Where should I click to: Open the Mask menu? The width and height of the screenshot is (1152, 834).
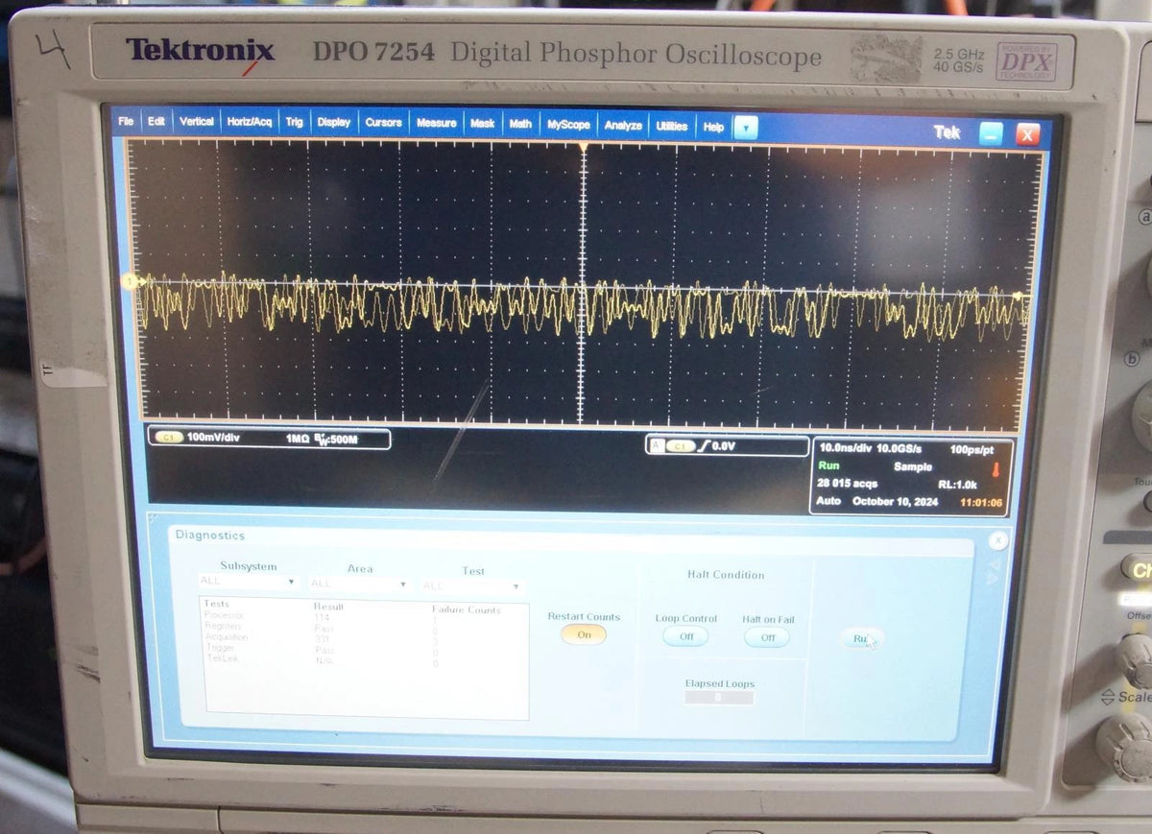(483, 124)
